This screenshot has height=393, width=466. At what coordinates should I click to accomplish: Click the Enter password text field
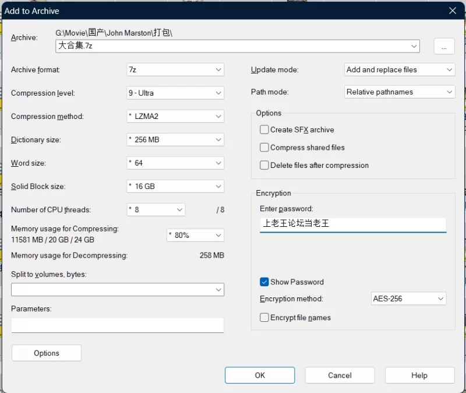(352, 224)
